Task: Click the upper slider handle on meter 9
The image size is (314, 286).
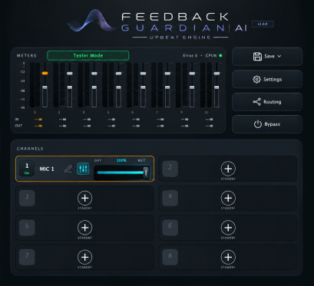Action: click(192, 74)
